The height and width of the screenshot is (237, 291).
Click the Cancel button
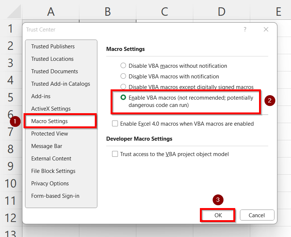pos(257,215)
